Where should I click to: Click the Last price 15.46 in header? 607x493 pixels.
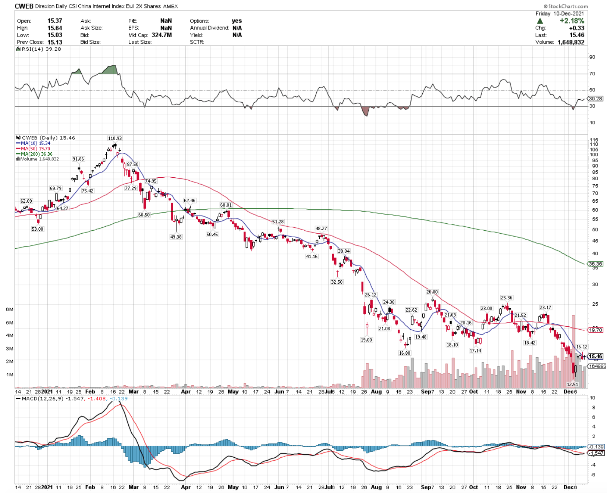coord(577,35)
